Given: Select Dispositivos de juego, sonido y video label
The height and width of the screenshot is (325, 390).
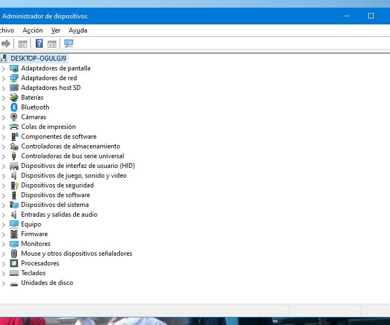Looking at the screenshot, I should click(x=74, y=175).
